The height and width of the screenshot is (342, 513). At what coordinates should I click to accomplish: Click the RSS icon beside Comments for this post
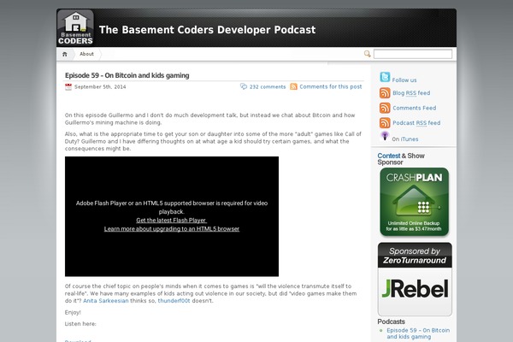click(293, 86)
